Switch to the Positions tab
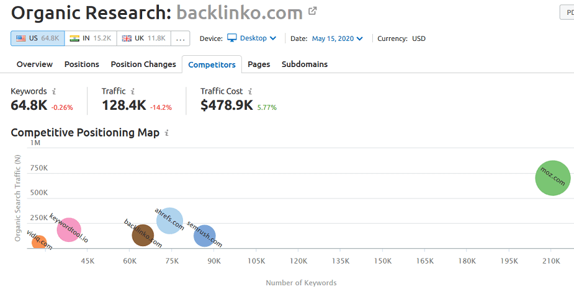Screen dimensions: 574x289 (x=82, y=64)
